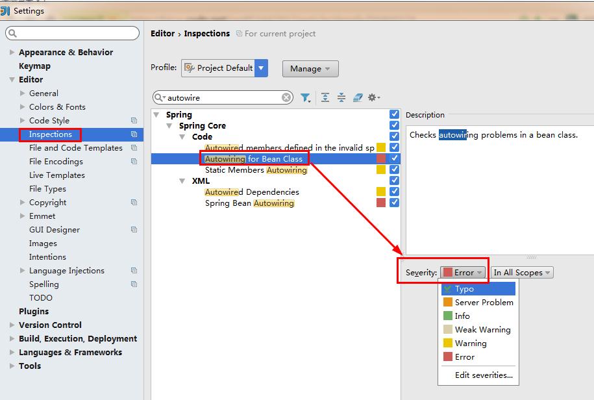The width and height of the screenshot is (594, 400).
Task: Expand Build, Execution, Deployment section
Action: point(12,339)
